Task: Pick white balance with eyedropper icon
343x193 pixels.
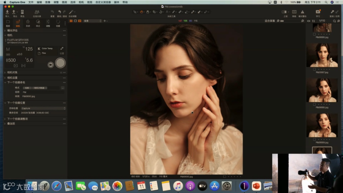Action: [62, 48]
